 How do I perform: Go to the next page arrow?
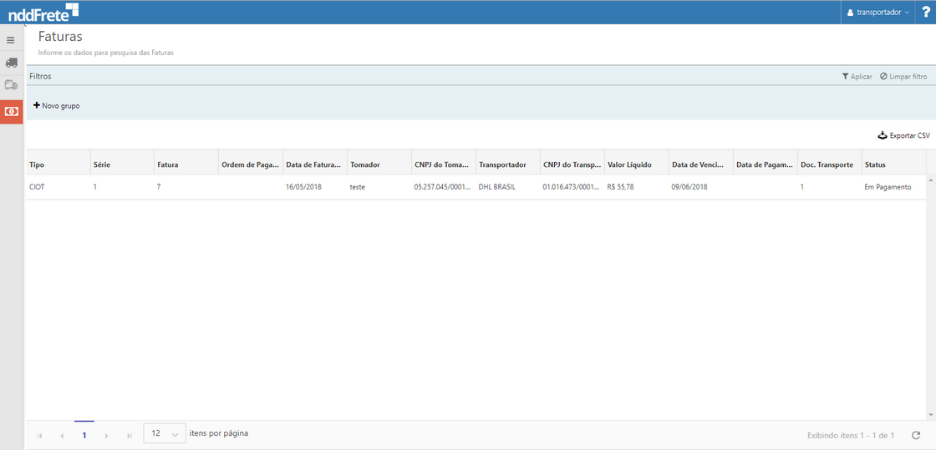(106, 435)
